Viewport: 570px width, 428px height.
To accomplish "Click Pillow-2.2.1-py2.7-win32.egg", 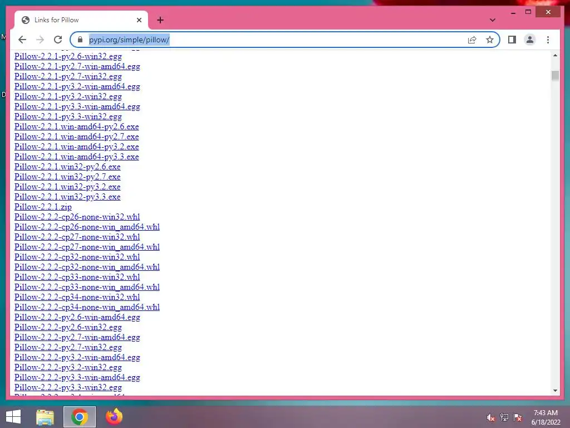I will tap(68, 76).
